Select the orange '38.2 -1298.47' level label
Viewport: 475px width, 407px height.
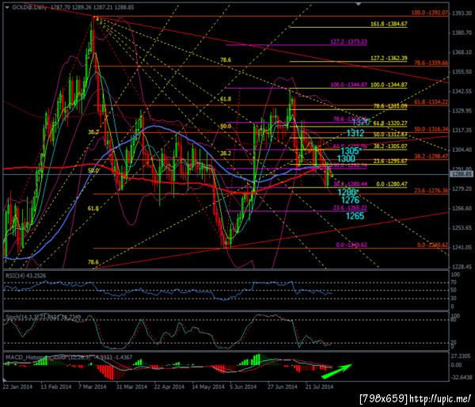(x=431, y=156)
